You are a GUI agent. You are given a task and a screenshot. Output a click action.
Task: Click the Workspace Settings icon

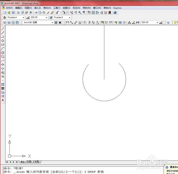(56, 22)
